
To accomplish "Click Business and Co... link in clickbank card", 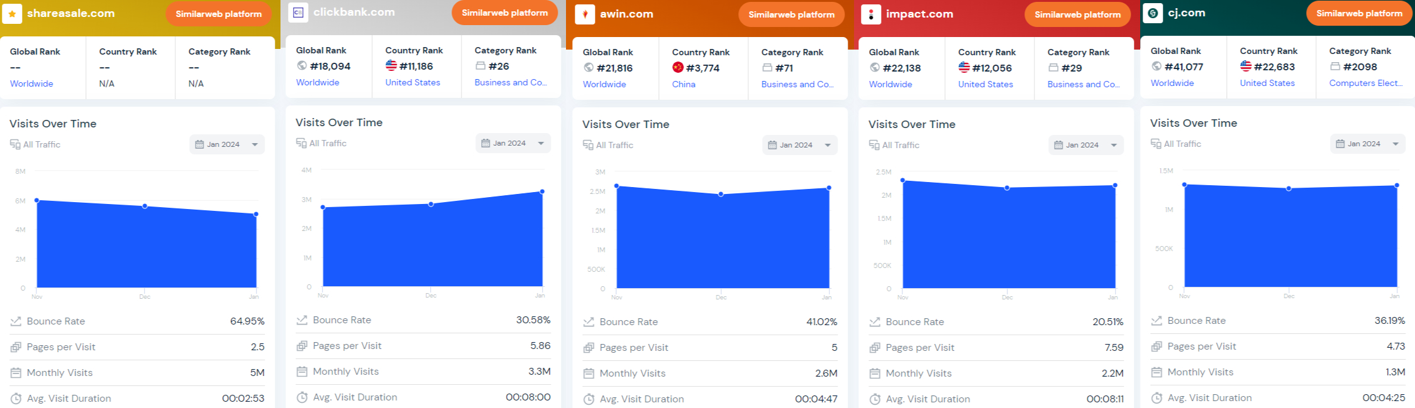I will click(x=511, y=82).
